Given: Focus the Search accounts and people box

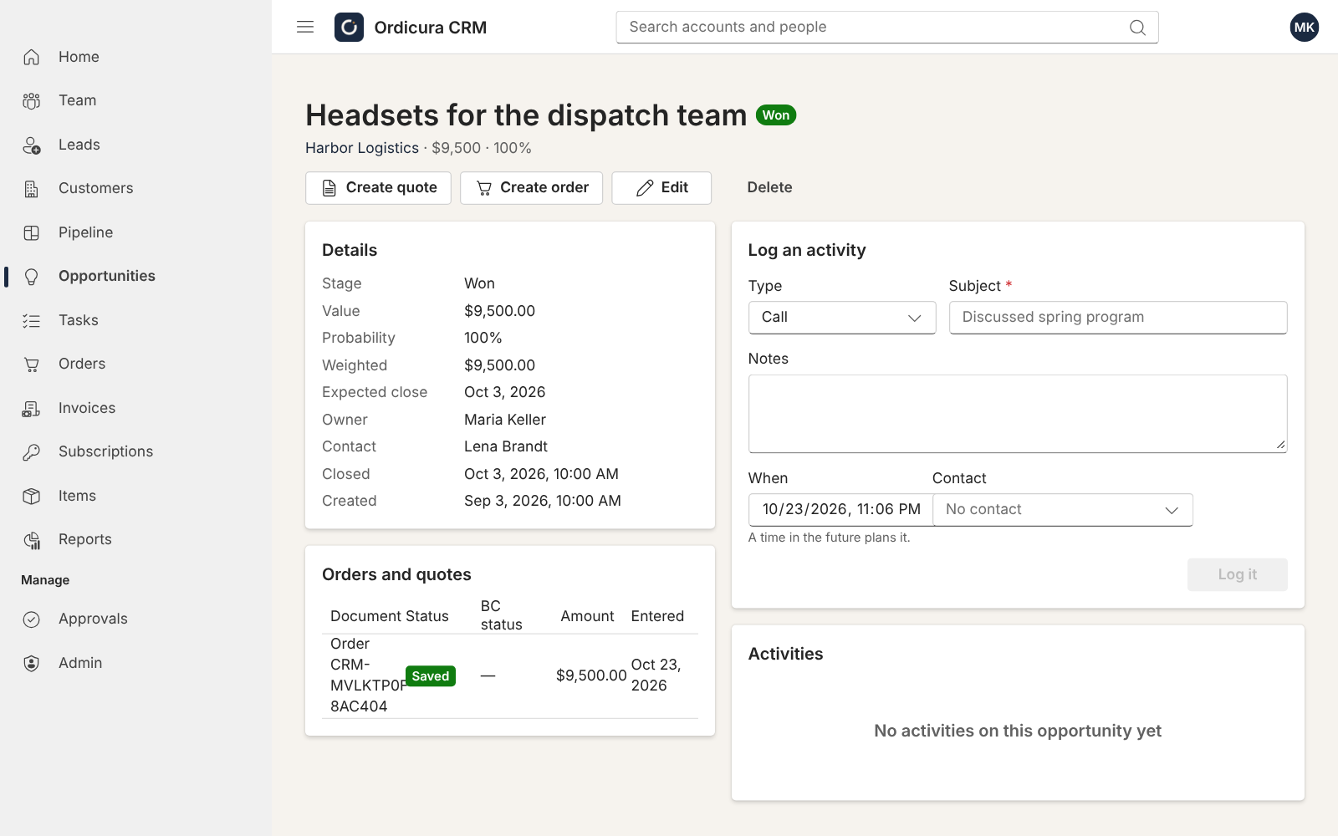Looking at the screenshot, I should coord(887,28).
